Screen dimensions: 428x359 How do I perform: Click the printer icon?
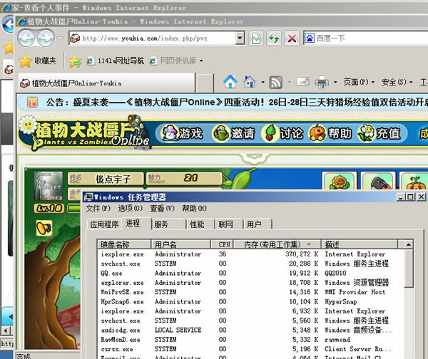(322, 82)
